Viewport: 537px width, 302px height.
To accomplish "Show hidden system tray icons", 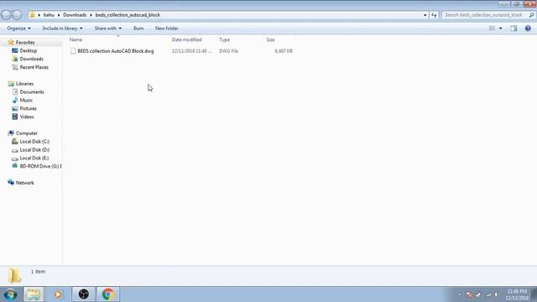I will 459,294.
